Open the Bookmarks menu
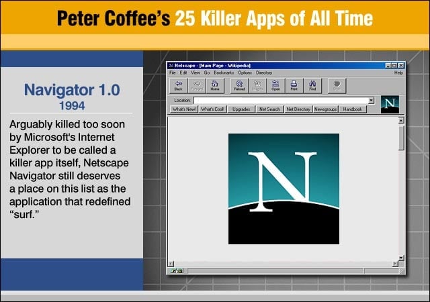430x302 pixels. [x=224, y=72]
